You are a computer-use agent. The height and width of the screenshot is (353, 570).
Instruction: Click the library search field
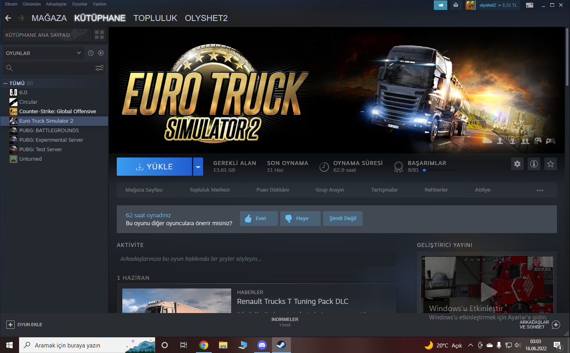pos(47,68)
